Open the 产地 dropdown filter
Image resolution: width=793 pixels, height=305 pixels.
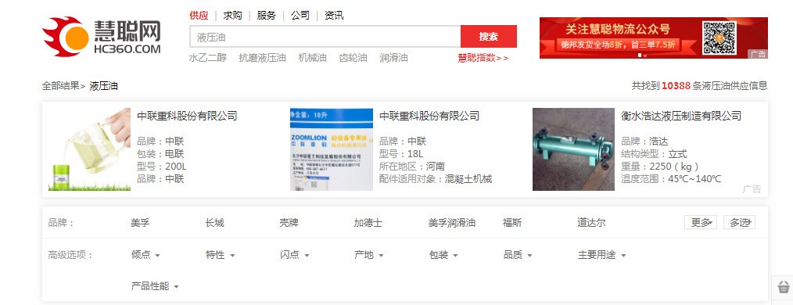(368, 255)
